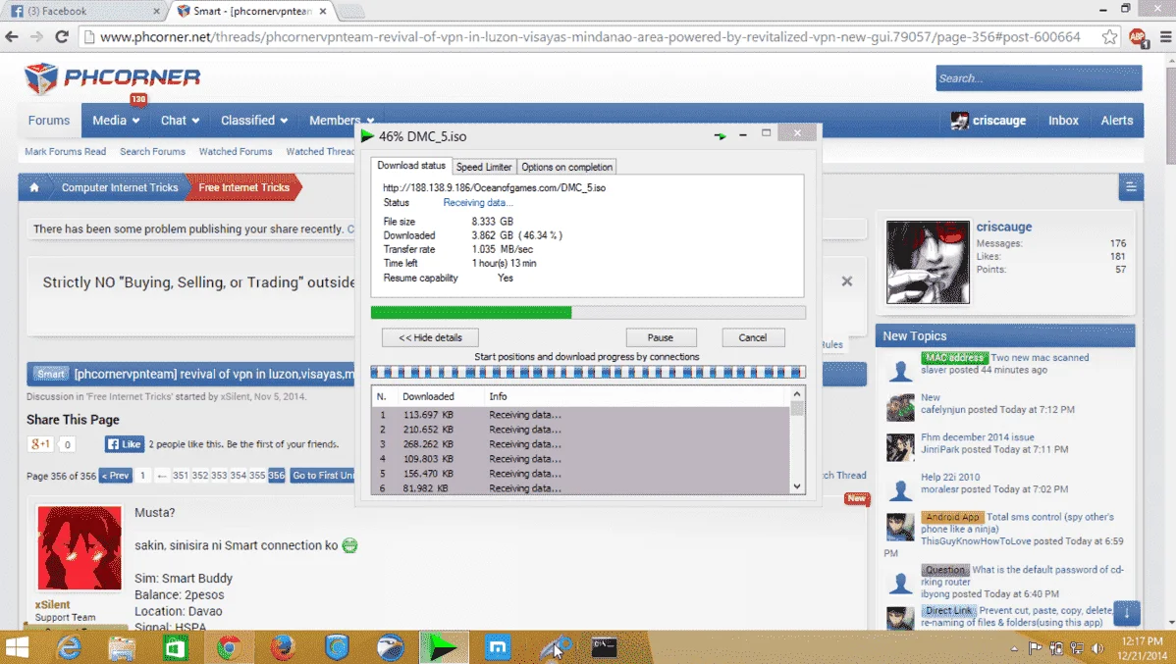This screenshot has height=664, width=1176.
Task: Click the Adblock Plus extension icon
Action: click(x=1138, y=36)
